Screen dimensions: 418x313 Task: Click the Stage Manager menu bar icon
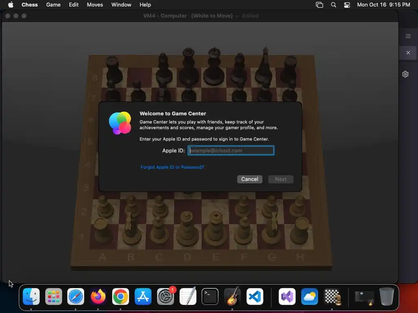(x=319, y=5)
